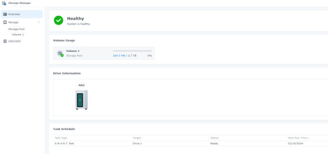
Task: Collapse the Storage tree chevron
Action: (x=39, y=22)
